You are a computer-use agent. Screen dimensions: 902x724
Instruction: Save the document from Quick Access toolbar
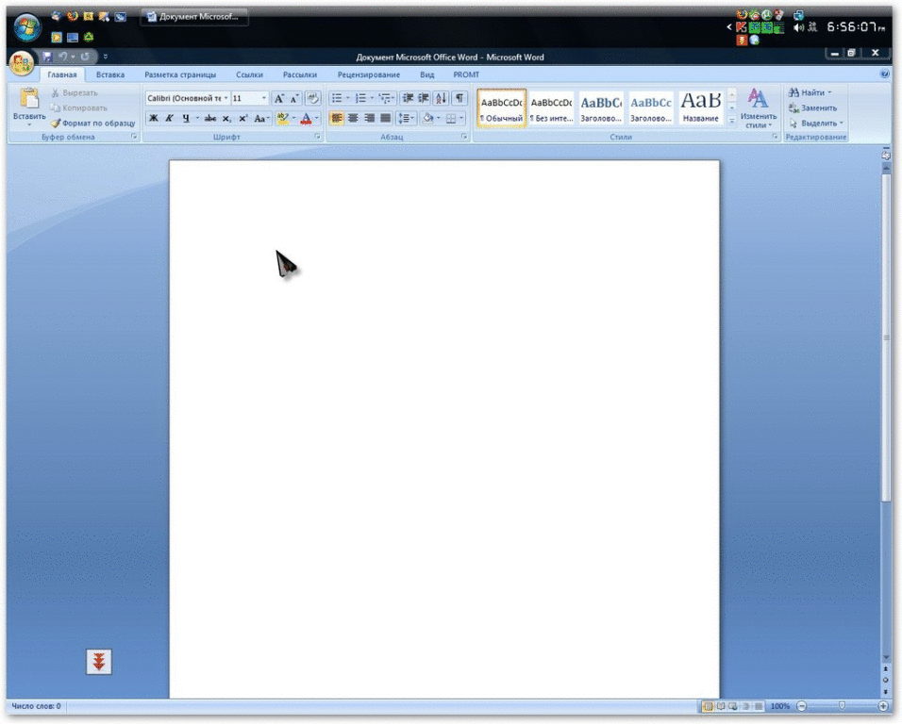point(47,57)
